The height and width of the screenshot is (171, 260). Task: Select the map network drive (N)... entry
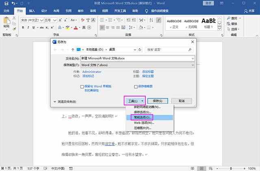click(x=150, y=107)
